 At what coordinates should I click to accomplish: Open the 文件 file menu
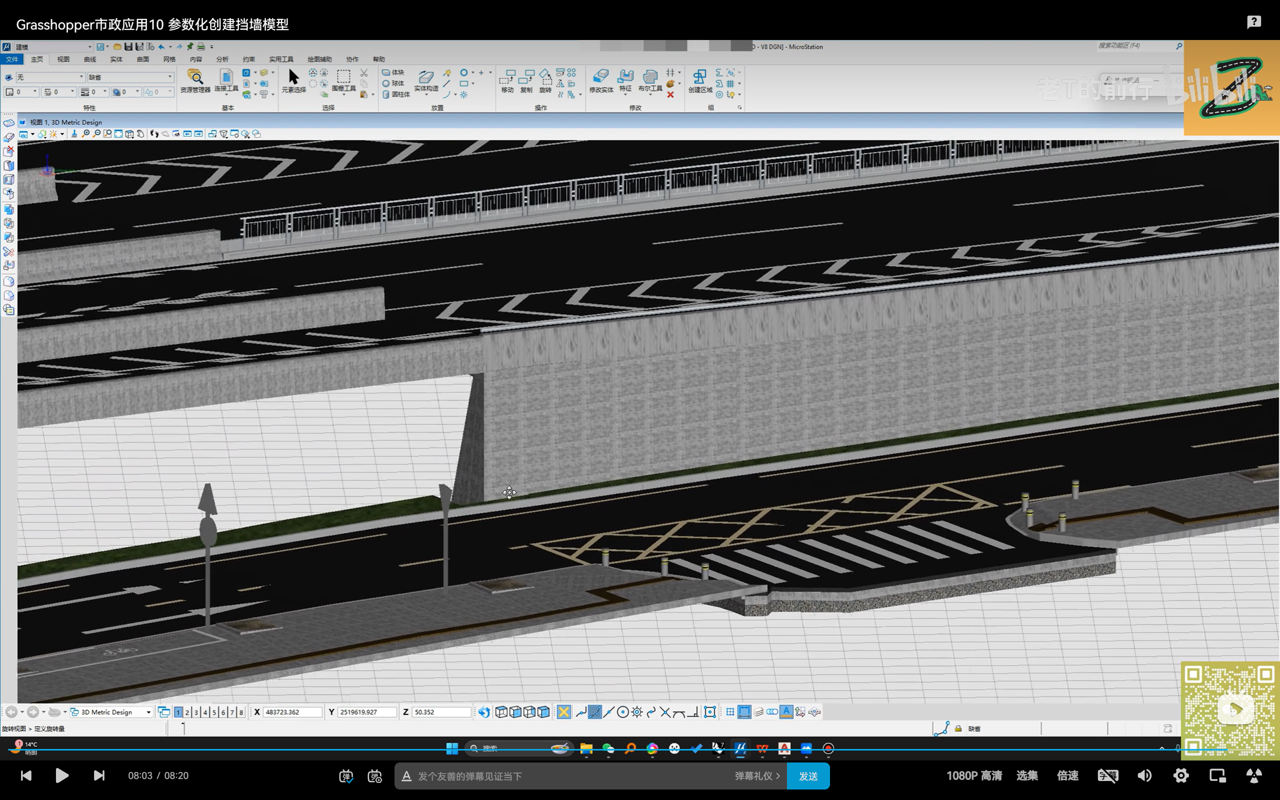pyautogui.click(x=11, y=59)
